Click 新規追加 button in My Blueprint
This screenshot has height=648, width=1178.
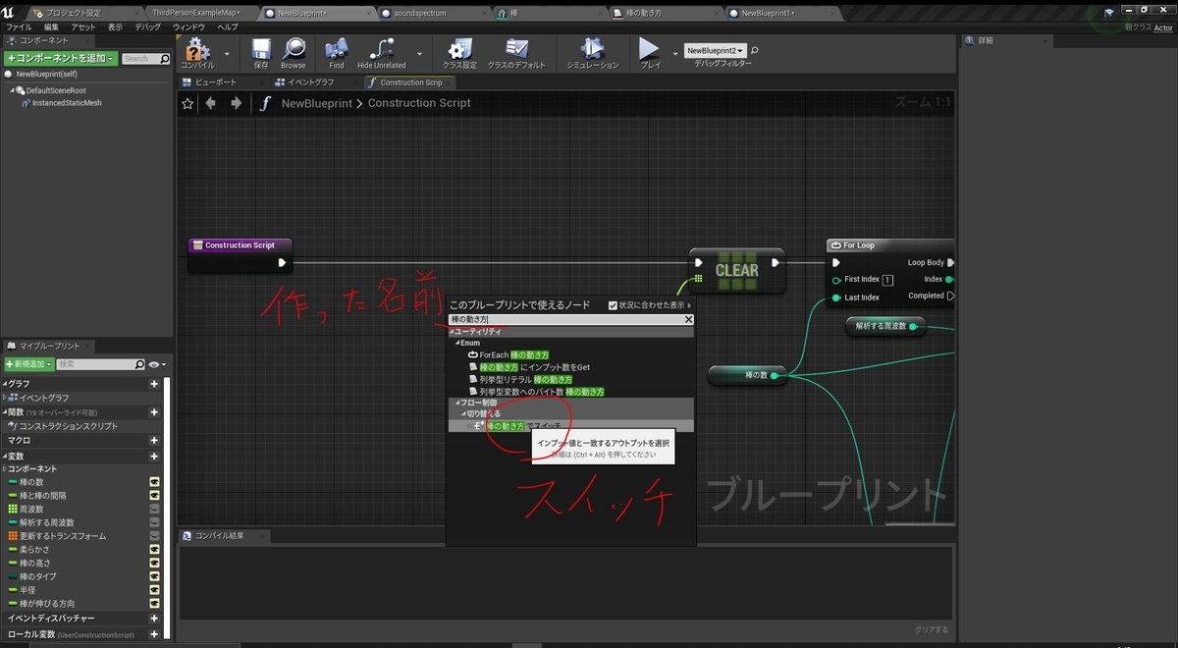[28, 364]
